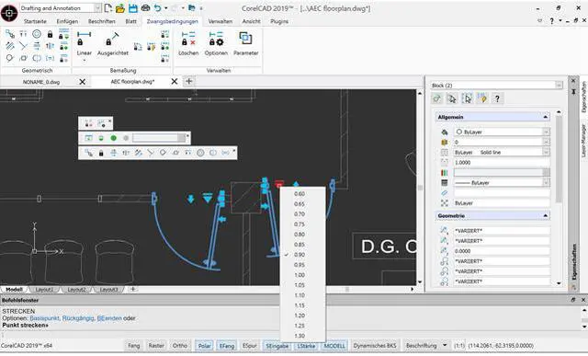Click the BEenden command option link
This screenshot has width=588, height=356.
(x=109, y=318)
